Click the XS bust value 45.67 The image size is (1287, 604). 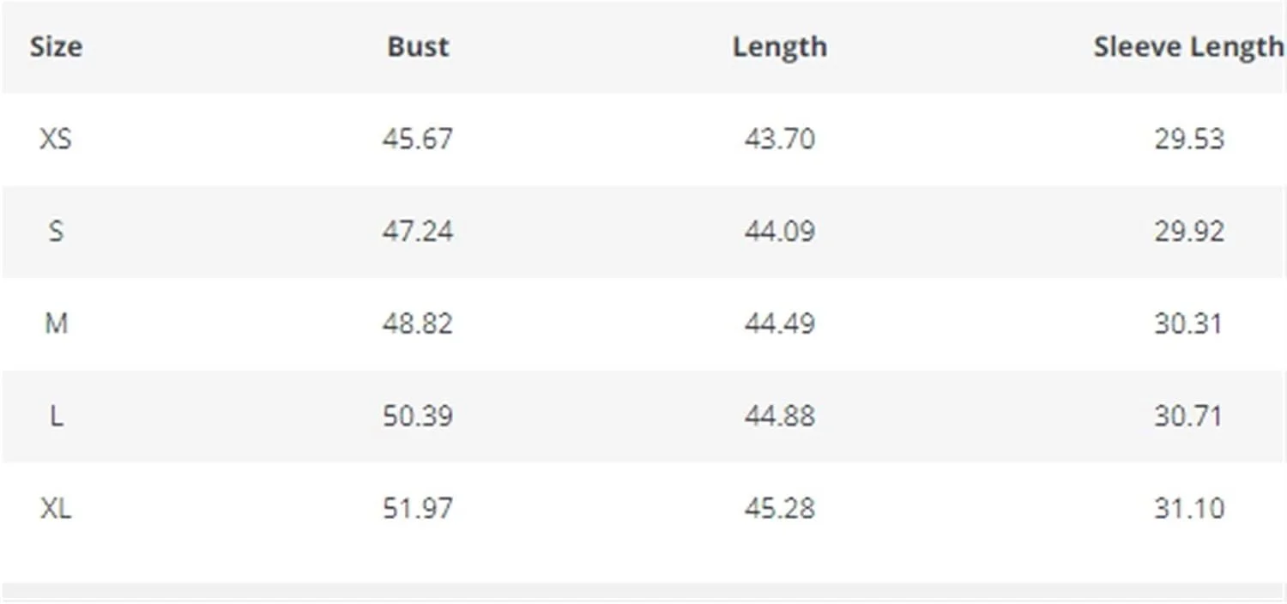click(418, 138)
